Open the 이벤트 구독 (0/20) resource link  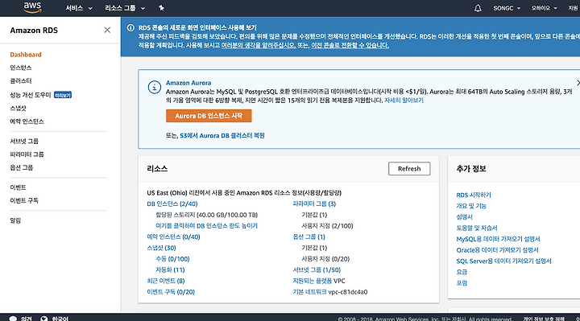[x=171, y=292]
